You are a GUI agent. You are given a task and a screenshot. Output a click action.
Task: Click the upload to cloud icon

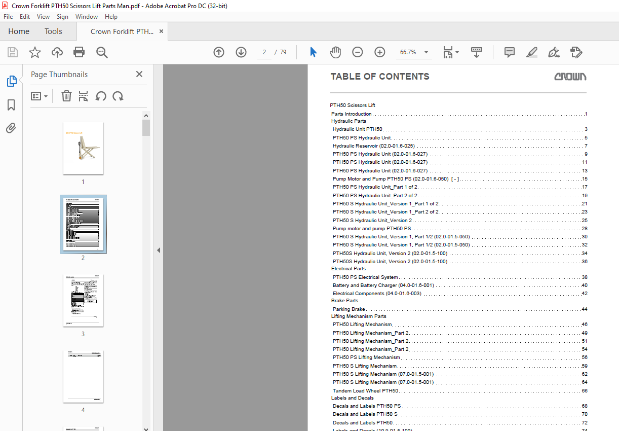[x=57, y=52]
